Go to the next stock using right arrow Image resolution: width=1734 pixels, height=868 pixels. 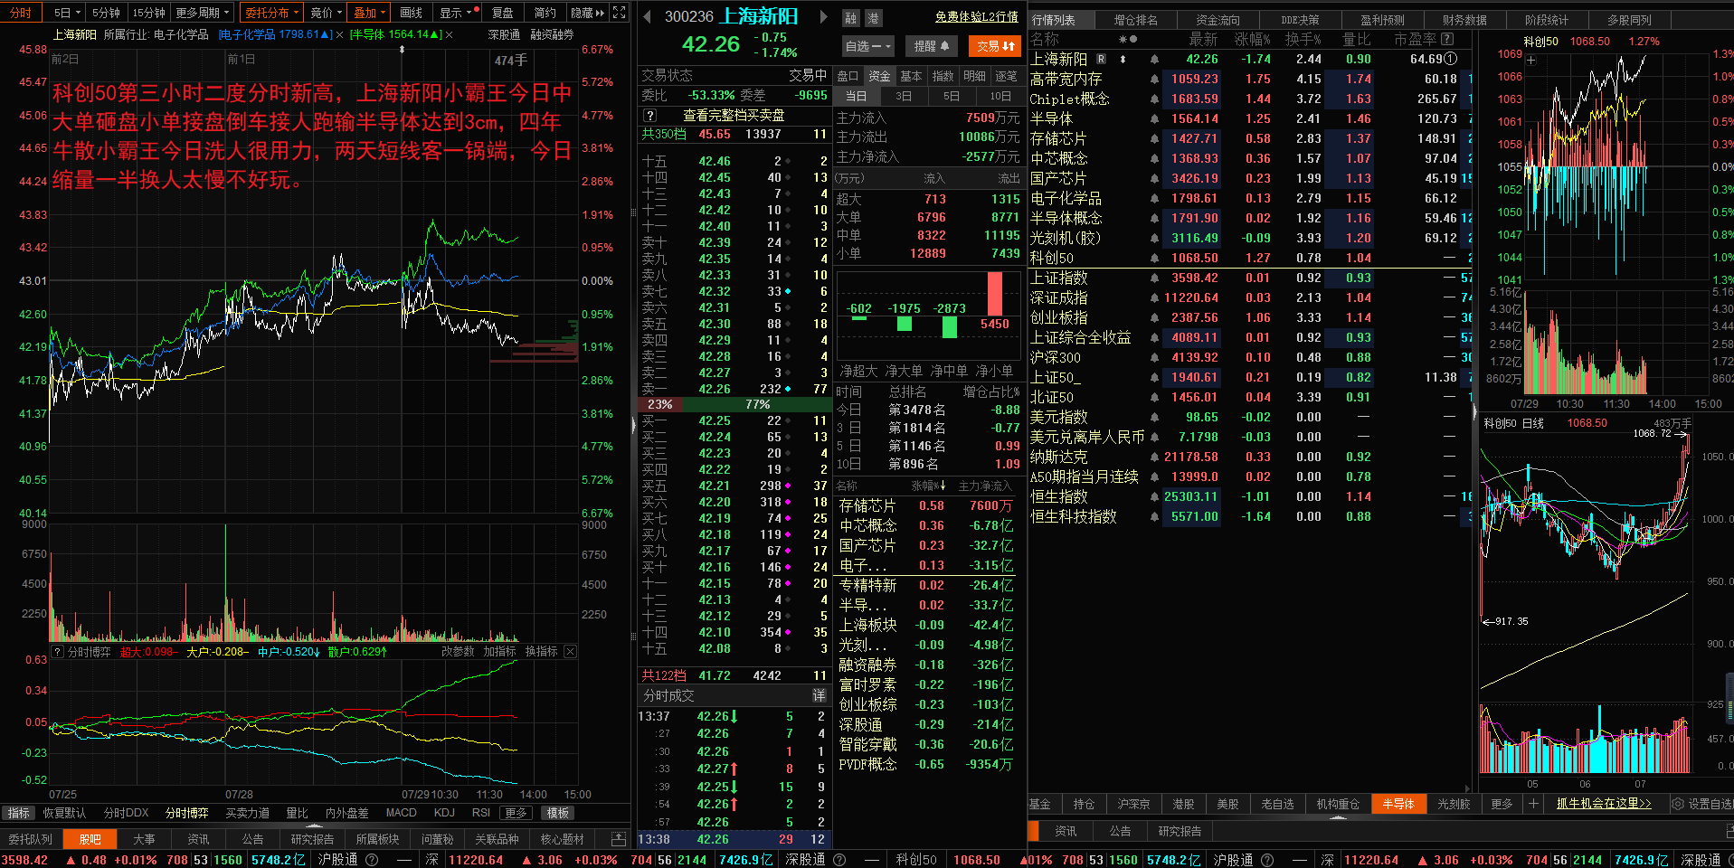point(823,16)
